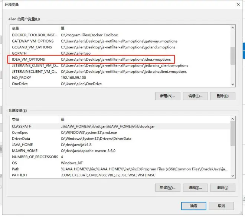Select the DriverData system variable row
Viewport: 245px width, 217px height.
point(120,139)
